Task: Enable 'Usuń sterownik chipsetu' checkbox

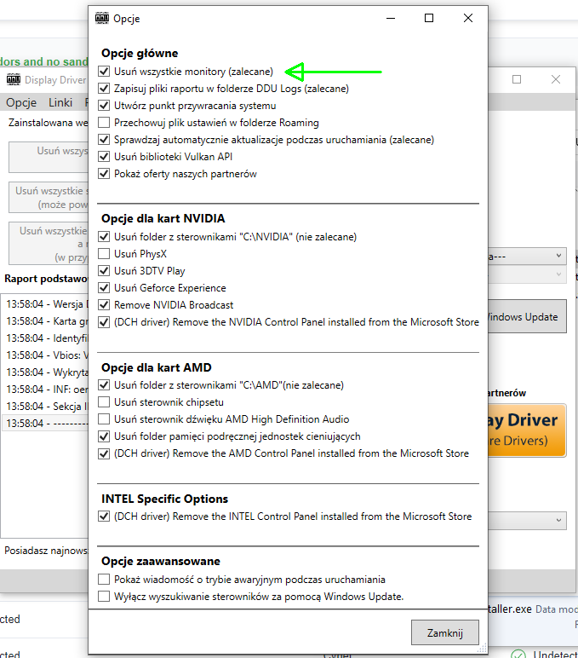Action: [104, 402]
